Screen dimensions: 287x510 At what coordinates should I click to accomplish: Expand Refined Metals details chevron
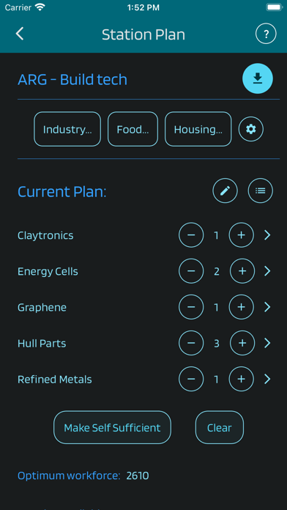pyautogui.click(x=267, y=379)
